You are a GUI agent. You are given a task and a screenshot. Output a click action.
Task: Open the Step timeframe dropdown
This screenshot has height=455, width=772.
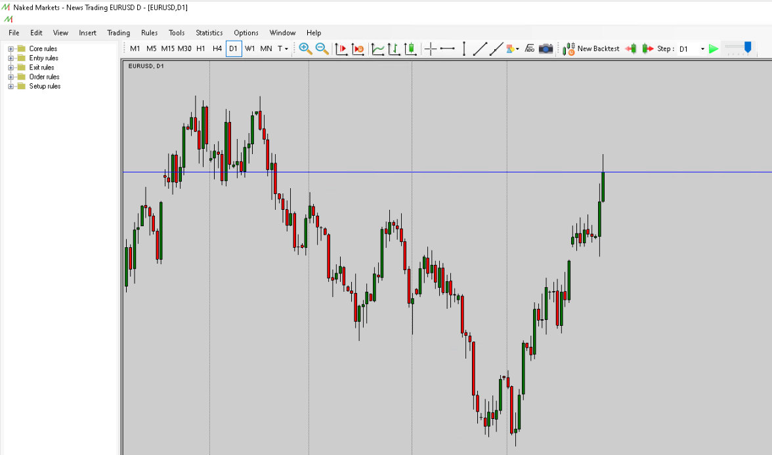702,49
